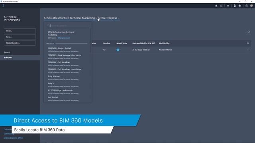Click the Modified by column header

tap(164, 43)
